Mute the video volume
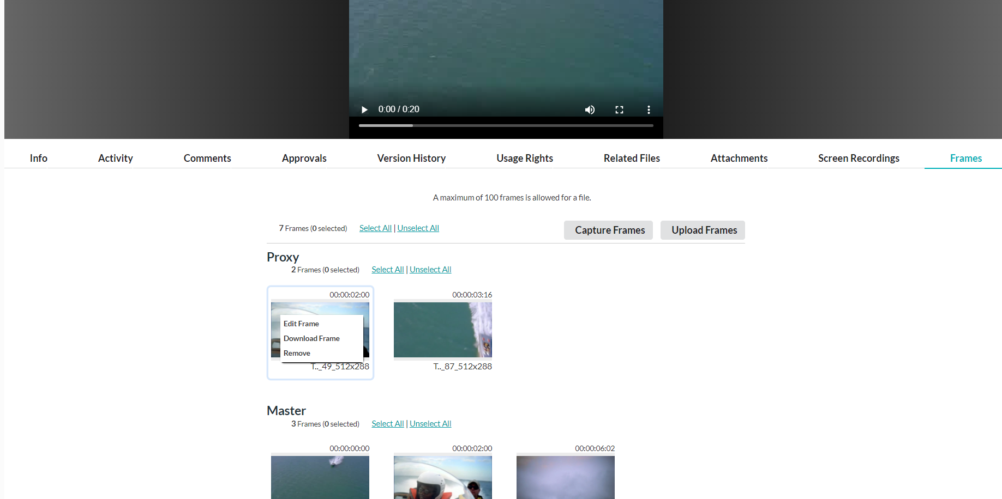 point(590,109)
